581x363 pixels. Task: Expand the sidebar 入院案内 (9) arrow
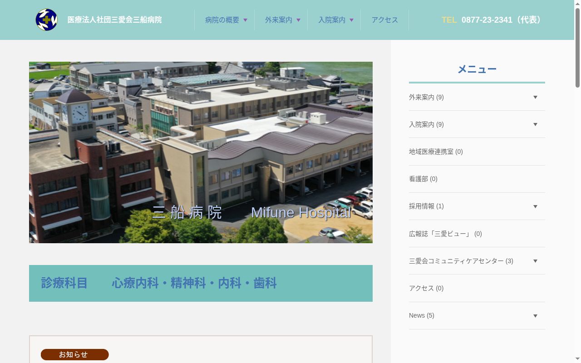tap(535, 124)
